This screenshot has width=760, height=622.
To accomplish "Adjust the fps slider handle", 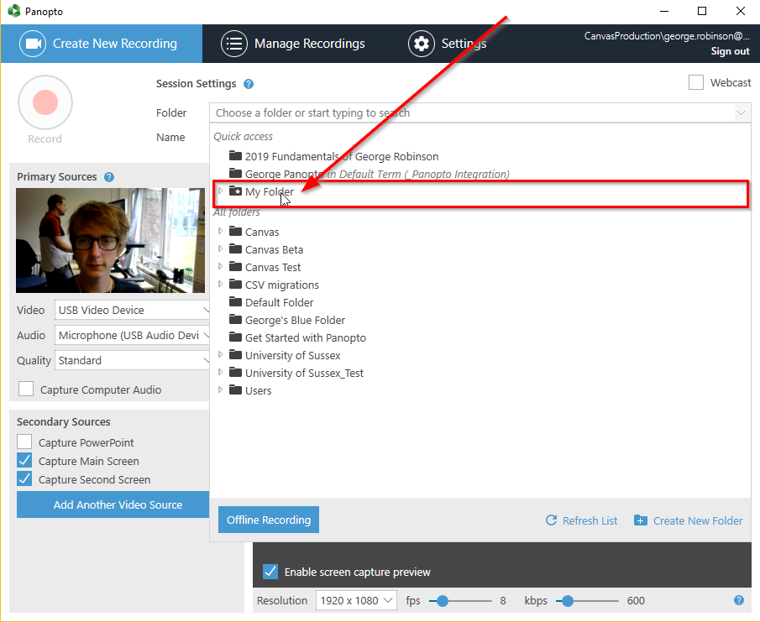I will (x=442, y=601).
